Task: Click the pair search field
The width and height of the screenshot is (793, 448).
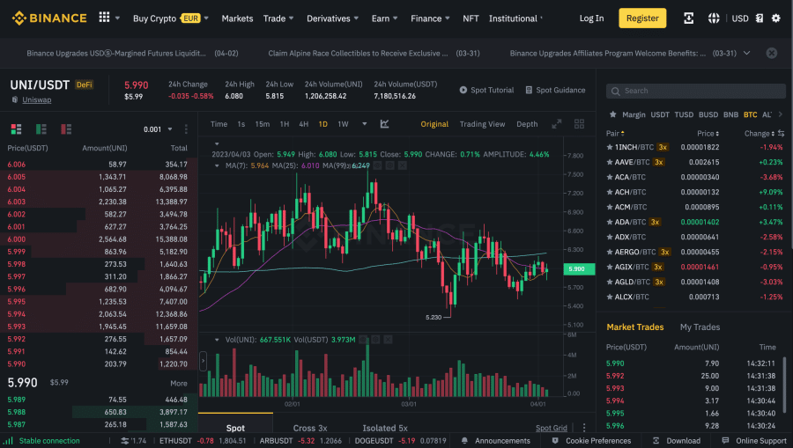Action: pos(696,91)
